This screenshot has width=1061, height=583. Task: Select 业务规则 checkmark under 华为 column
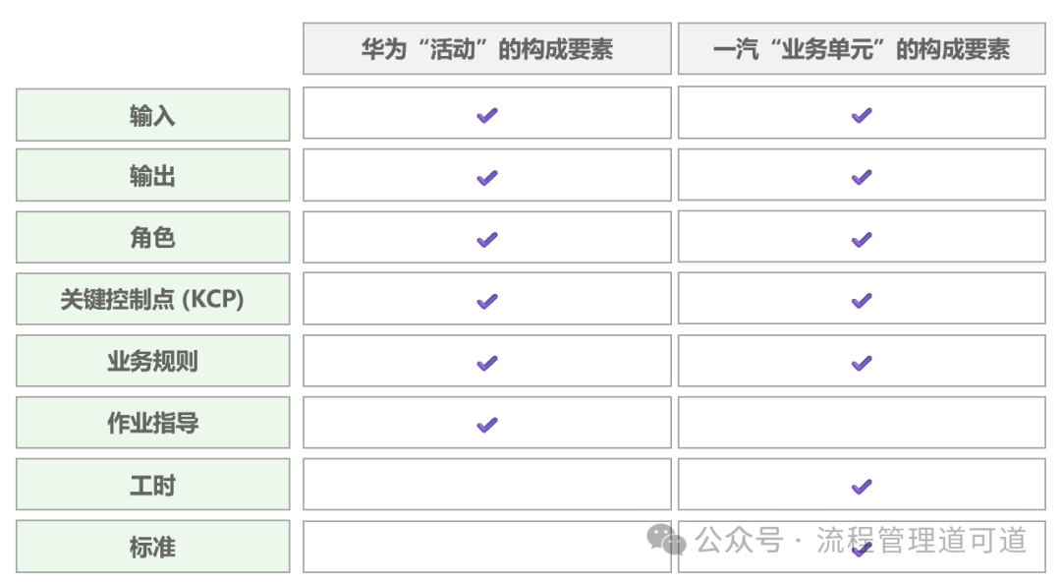(x=486, y=363)
